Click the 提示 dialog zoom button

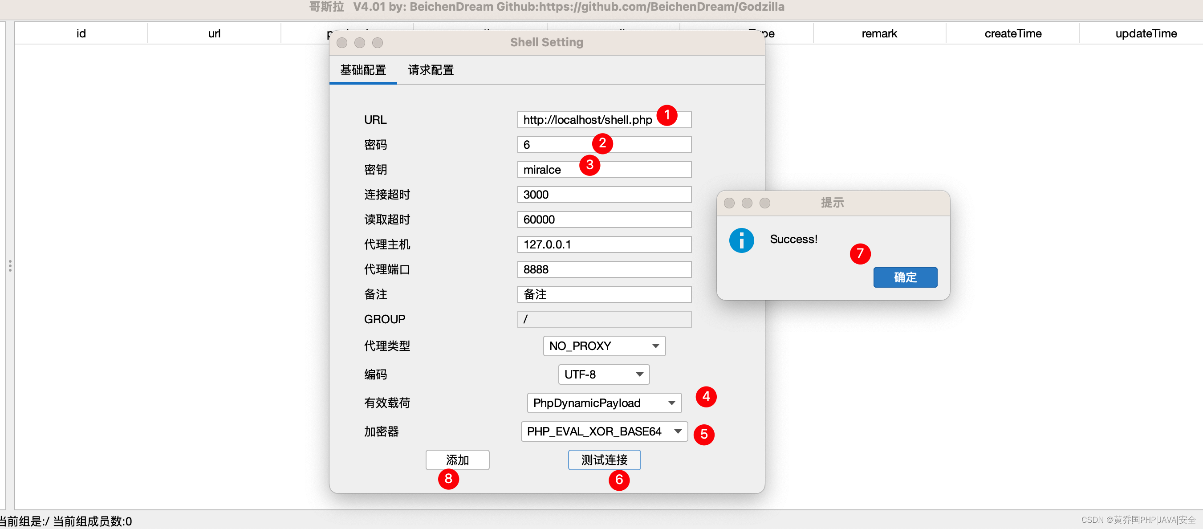[x=764, y=203]
